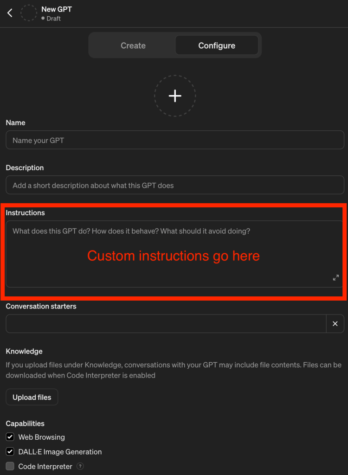The height and width of the screenshot is (475, 348).
Task: Uncheck DALL·E Image Generation
Action: point(10,451)
